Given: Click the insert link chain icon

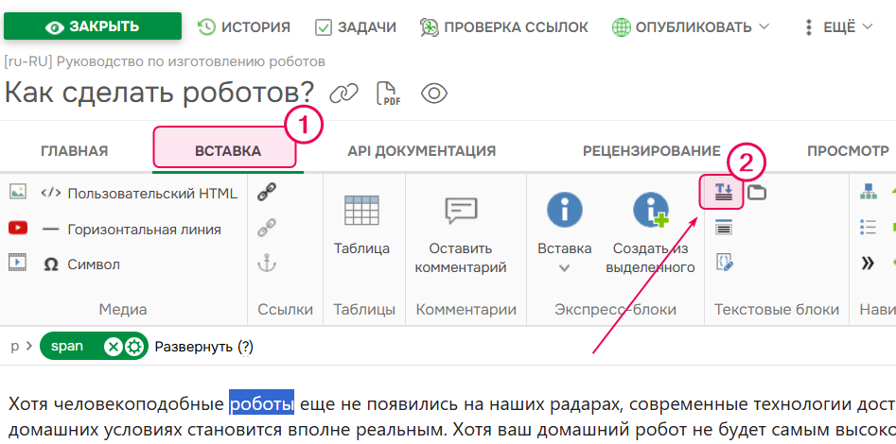Looking at the screenshot, I should click(267, 192).
